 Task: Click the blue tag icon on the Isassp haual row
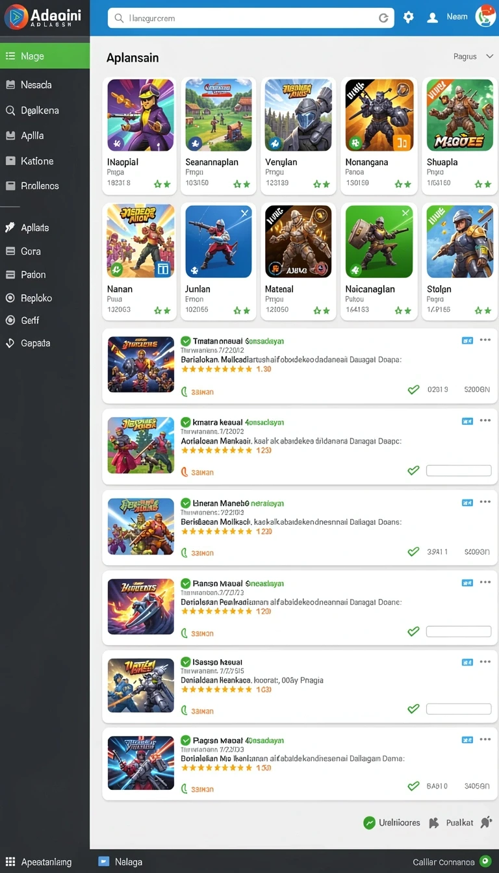[x=467, y=663]
